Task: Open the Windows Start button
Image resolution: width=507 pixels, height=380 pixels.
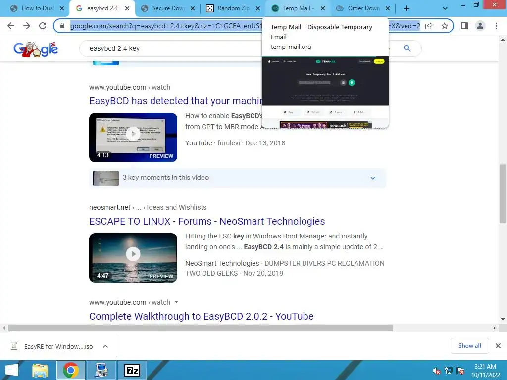Action: tap(12, 370)
